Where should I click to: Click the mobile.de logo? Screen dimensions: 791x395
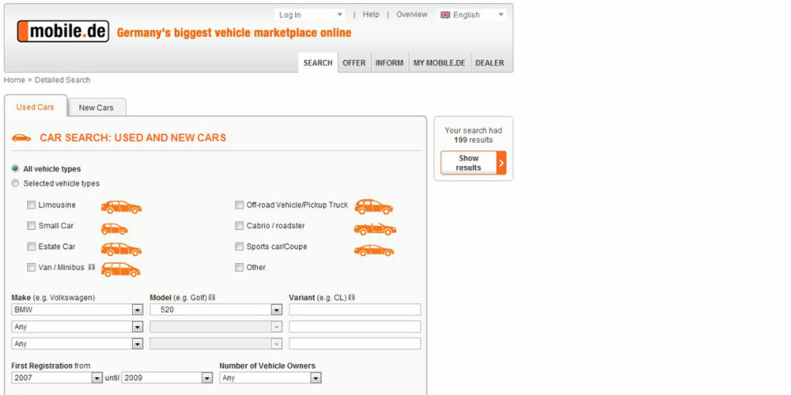coord(63,32)
